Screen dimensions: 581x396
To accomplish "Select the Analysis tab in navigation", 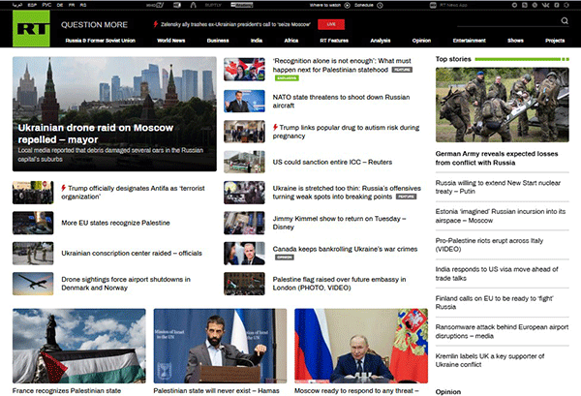I will coord(381,41).
